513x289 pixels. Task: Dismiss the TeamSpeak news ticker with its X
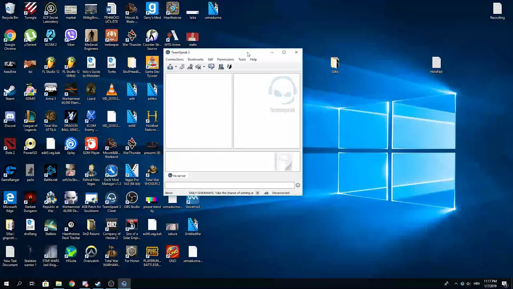257,193
